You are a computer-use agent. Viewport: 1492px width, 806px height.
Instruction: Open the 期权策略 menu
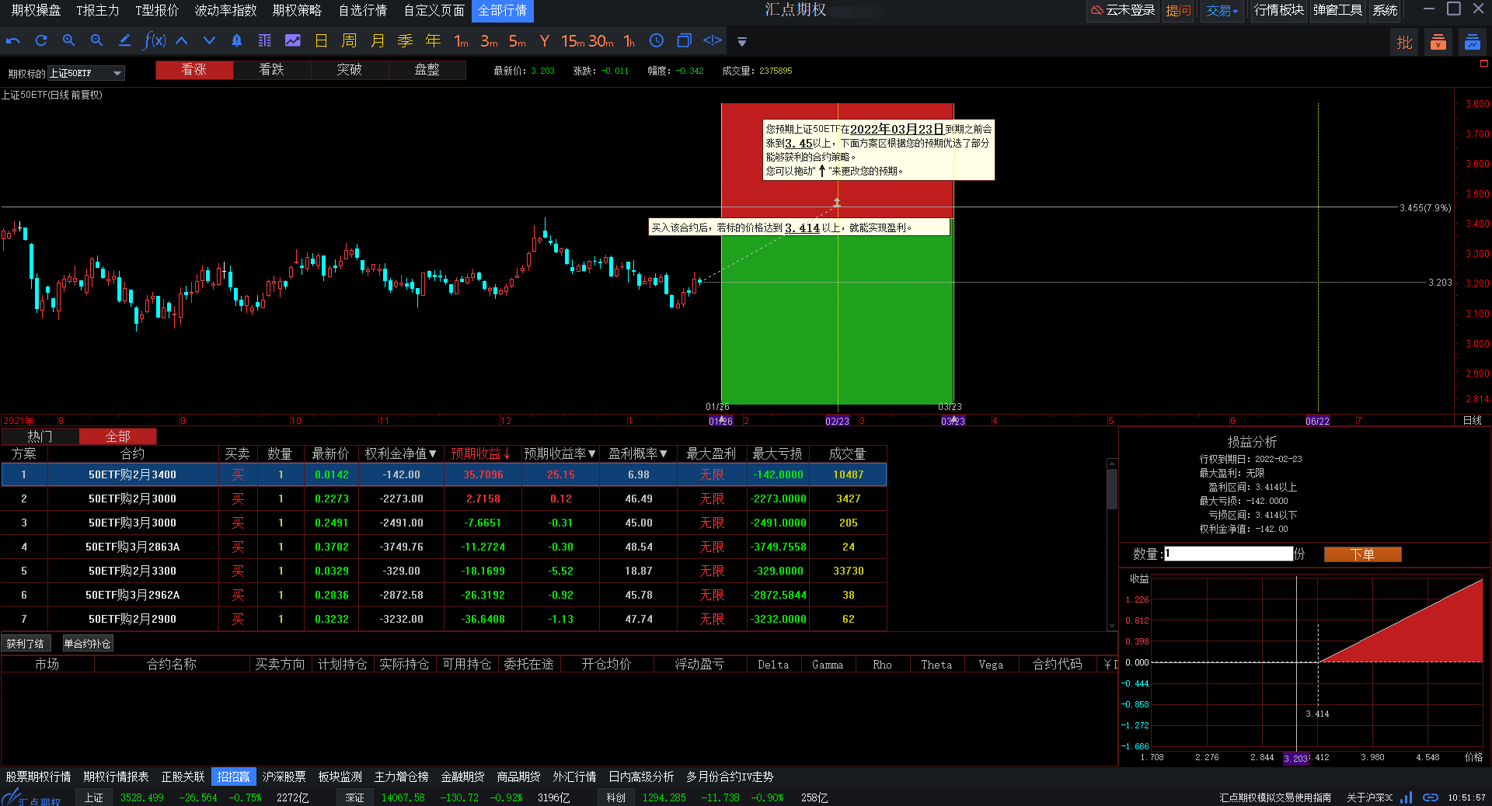tap(297, 10)
